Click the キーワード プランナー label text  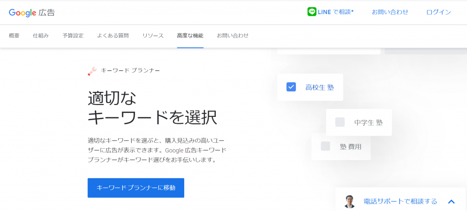130,71
